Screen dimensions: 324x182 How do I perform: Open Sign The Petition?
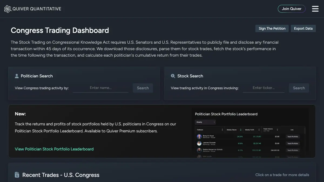click(x=272, y=29)
